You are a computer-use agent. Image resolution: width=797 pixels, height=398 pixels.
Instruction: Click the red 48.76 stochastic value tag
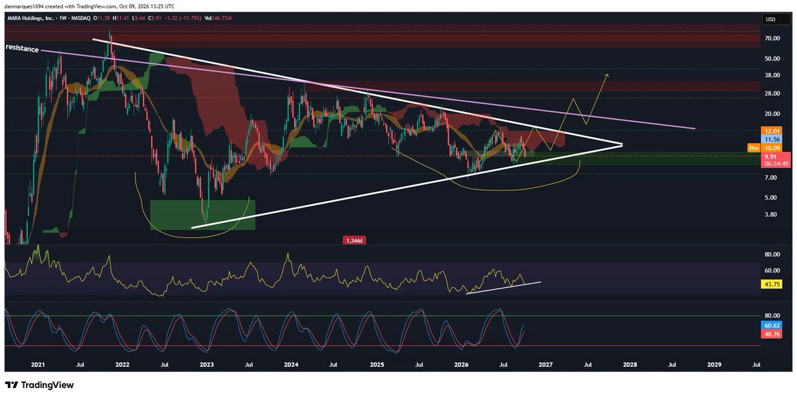(772, 335)
